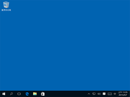Open the volume speaker control
130x97 pixels.
coord(99,94)
